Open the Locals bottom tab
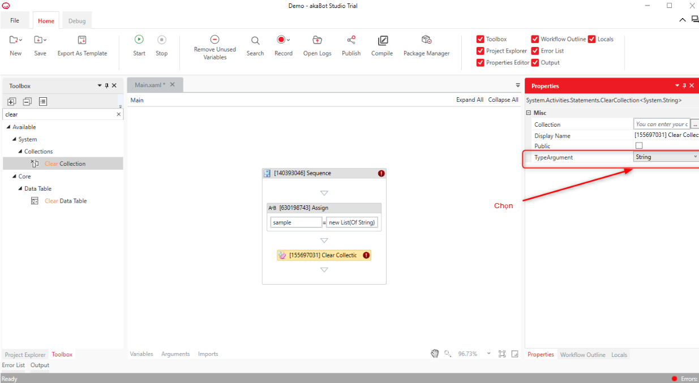This screenshot has width=699, height=383. tap(619, 355)
